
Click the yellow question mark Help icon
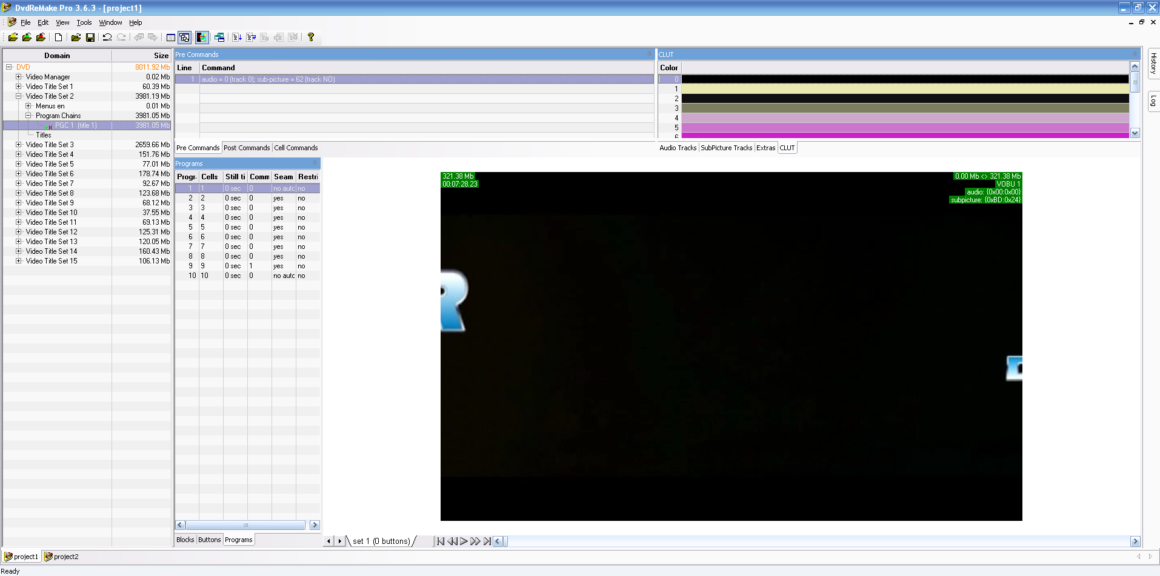[311, 38]
